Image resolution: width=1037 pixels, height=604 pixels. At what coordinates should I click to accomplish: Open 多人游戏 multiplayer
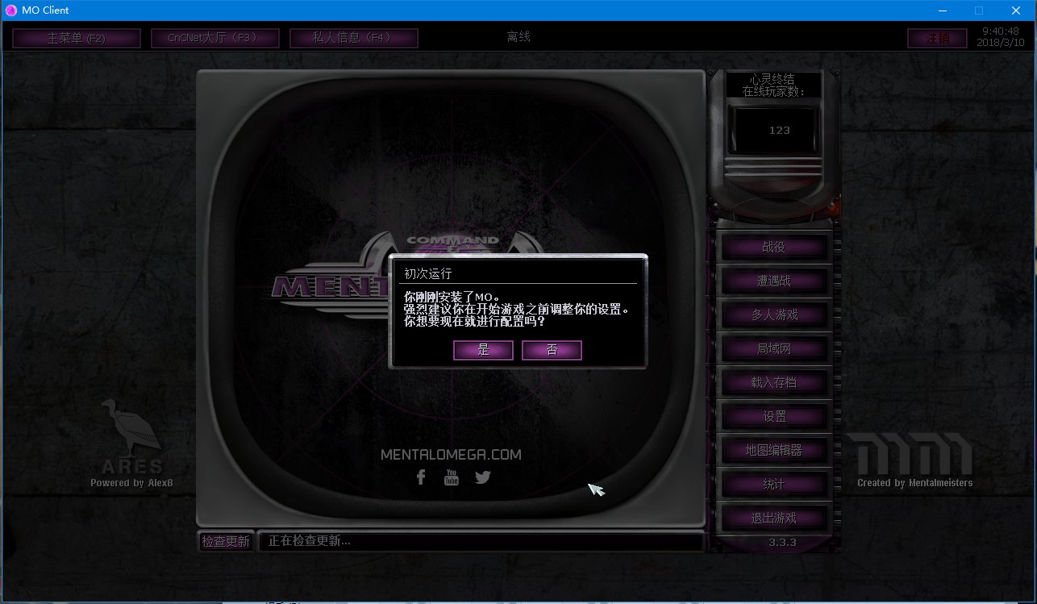tap(774, 314)
